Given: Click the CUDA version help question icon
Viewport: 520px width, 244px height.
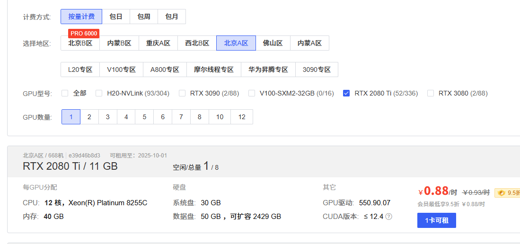Looking at the screenshot, I should [389, 217].
